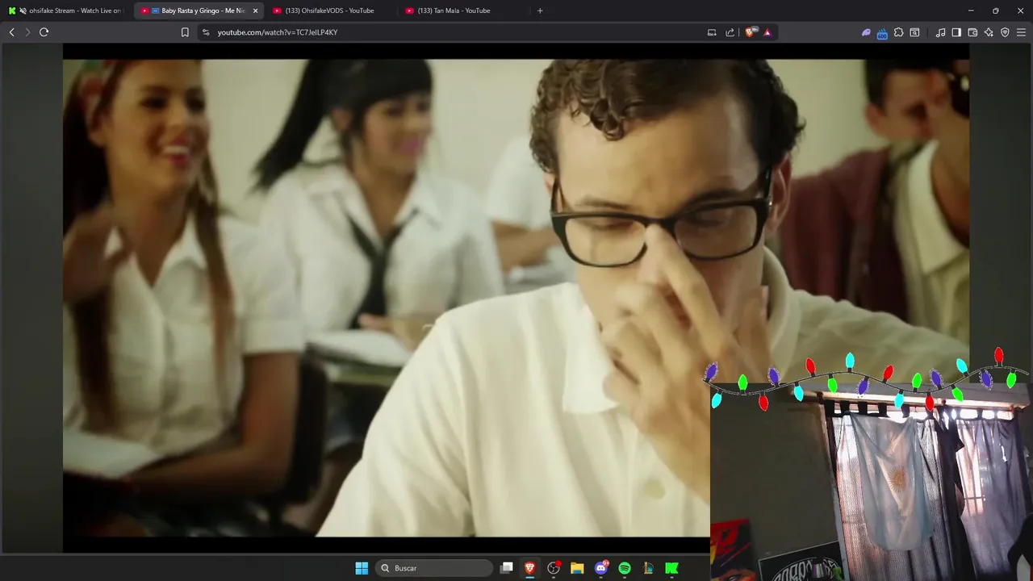The width and height of the screenshot is (1033, 581).
Task: Open the Brave Rewards triangle icon
Action: 767,32
